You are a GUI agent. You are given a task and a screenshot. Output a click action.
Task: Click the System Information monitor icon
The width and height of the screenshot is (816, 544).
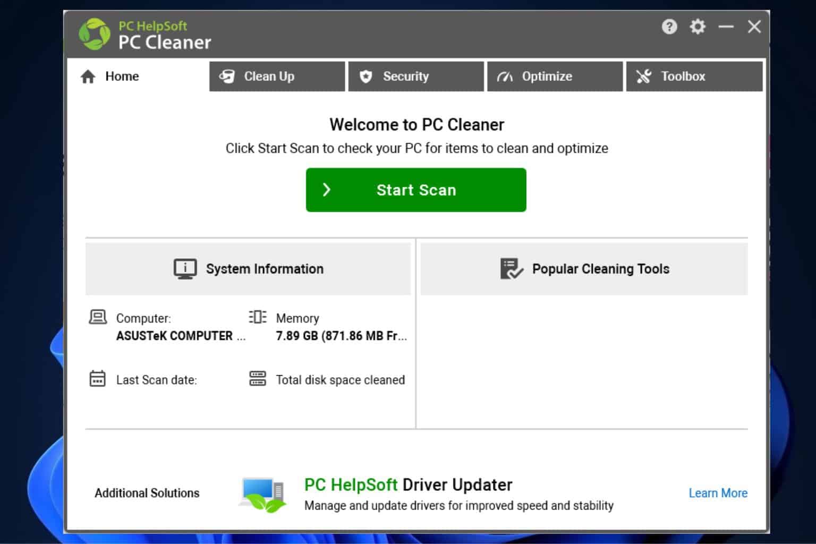[185, 269]
